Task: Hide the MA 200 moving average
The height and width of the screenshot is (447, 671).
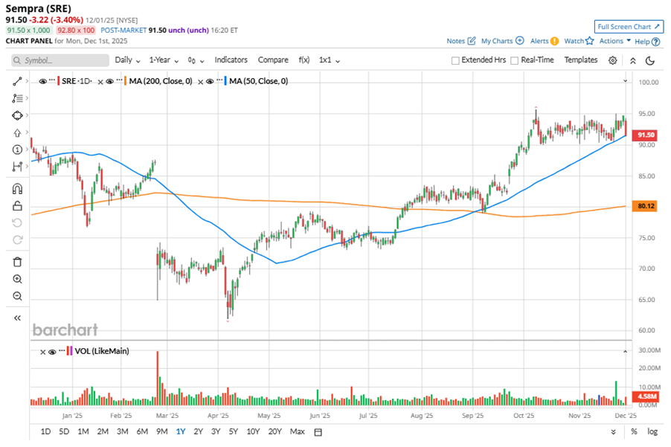Action: [x=110, y=81]
